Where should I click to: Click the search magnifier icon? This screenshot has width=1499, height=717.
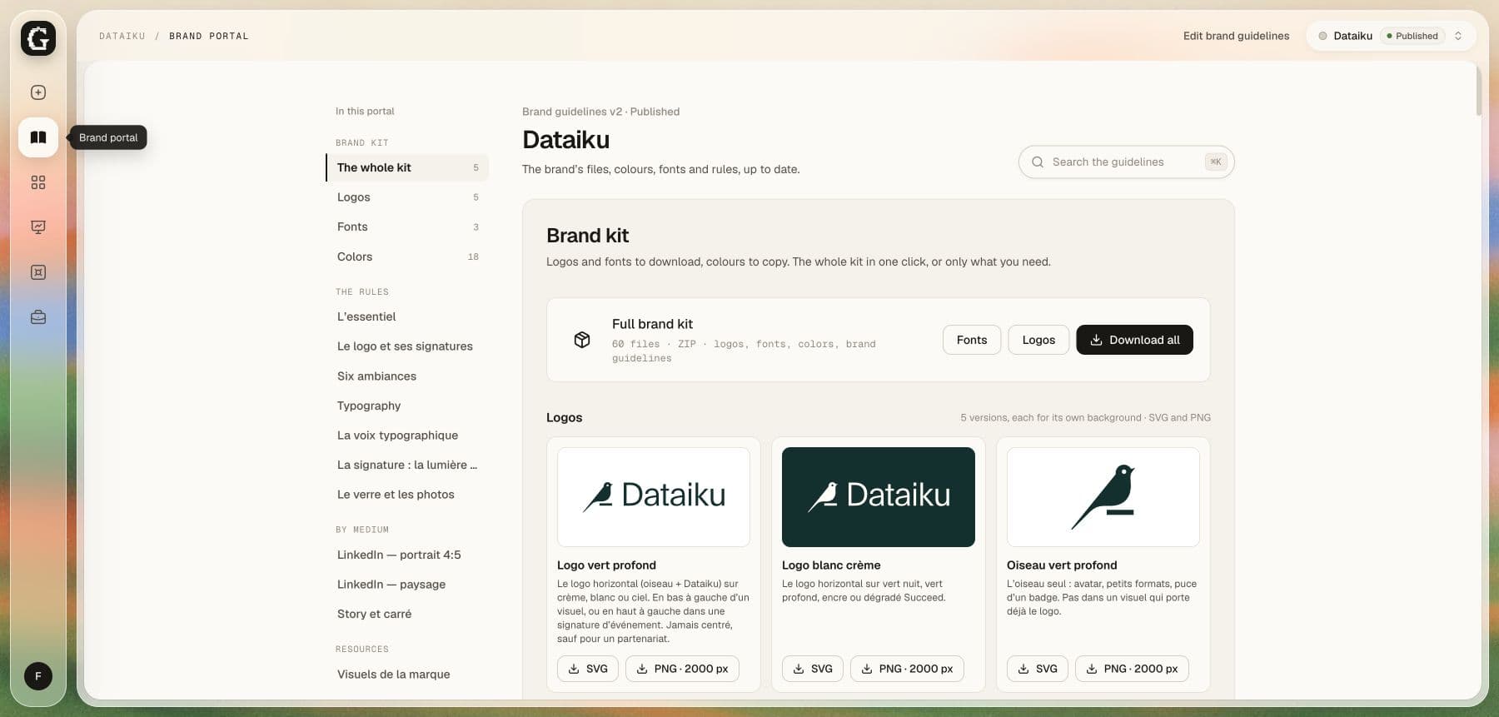tap(1038, 162)
